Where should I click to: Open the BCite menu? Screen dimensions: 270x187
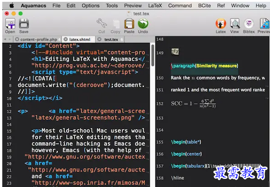205,6
